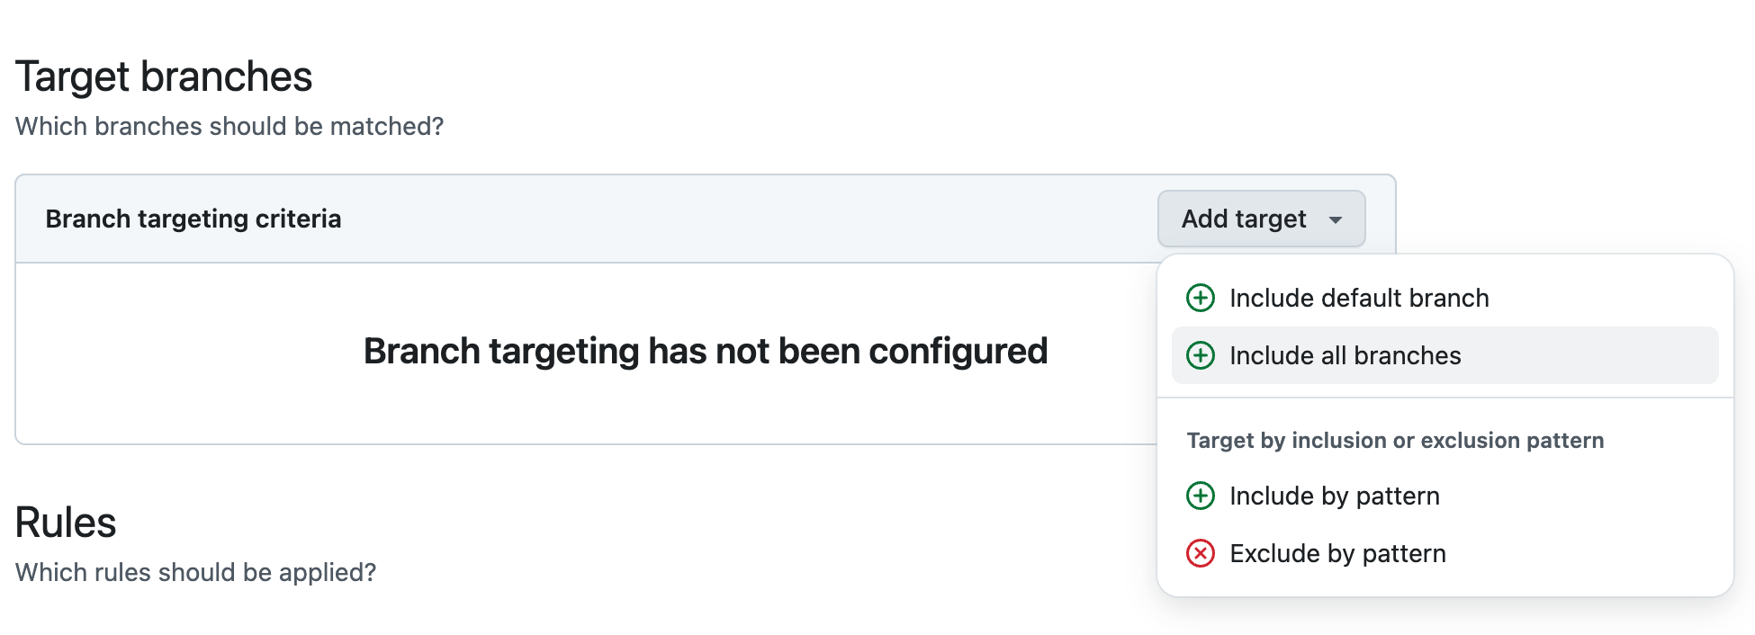Select Include default branch option

coord(1444,298)
